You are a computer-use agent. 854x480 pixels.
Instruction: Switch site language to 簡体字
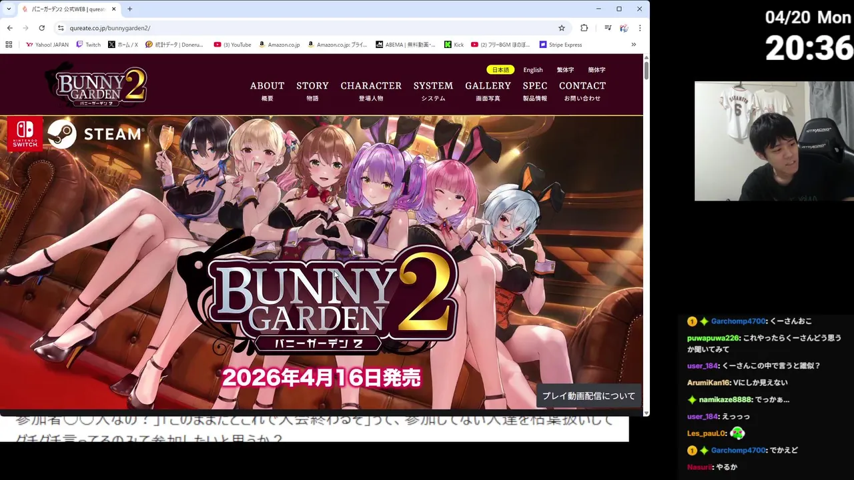point(596,69)
